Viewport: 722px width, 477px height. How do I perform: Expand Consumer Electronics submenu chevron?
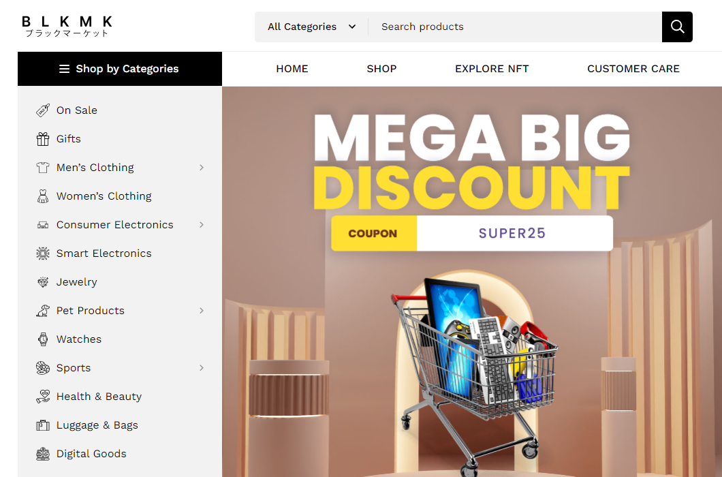click(x=201, y=225)
